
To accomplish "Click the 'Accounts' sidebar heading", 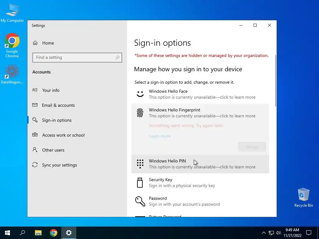I will (41, 72).
